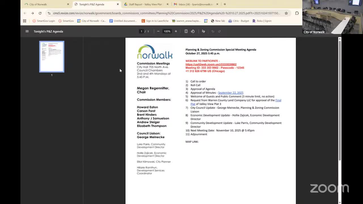Screen dimensions: 363x204
Task: Click the 100% zoom level field
Action: [x=167, y=31]
